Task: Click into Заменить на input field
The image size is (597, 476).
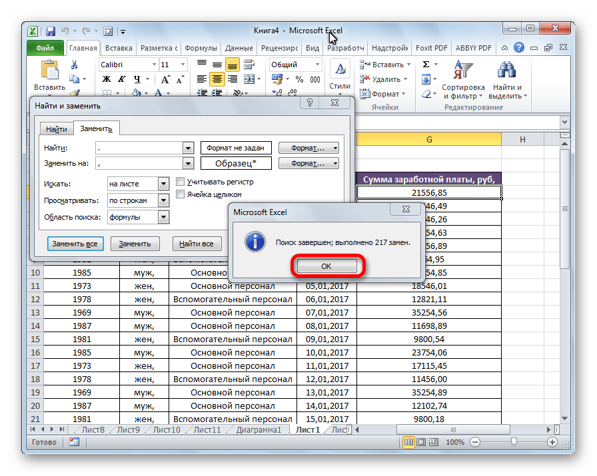Action: [x=139, y=164]
